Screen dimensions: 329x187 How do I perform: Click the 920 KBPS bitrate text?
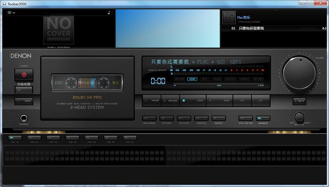(x=229, y=62)
